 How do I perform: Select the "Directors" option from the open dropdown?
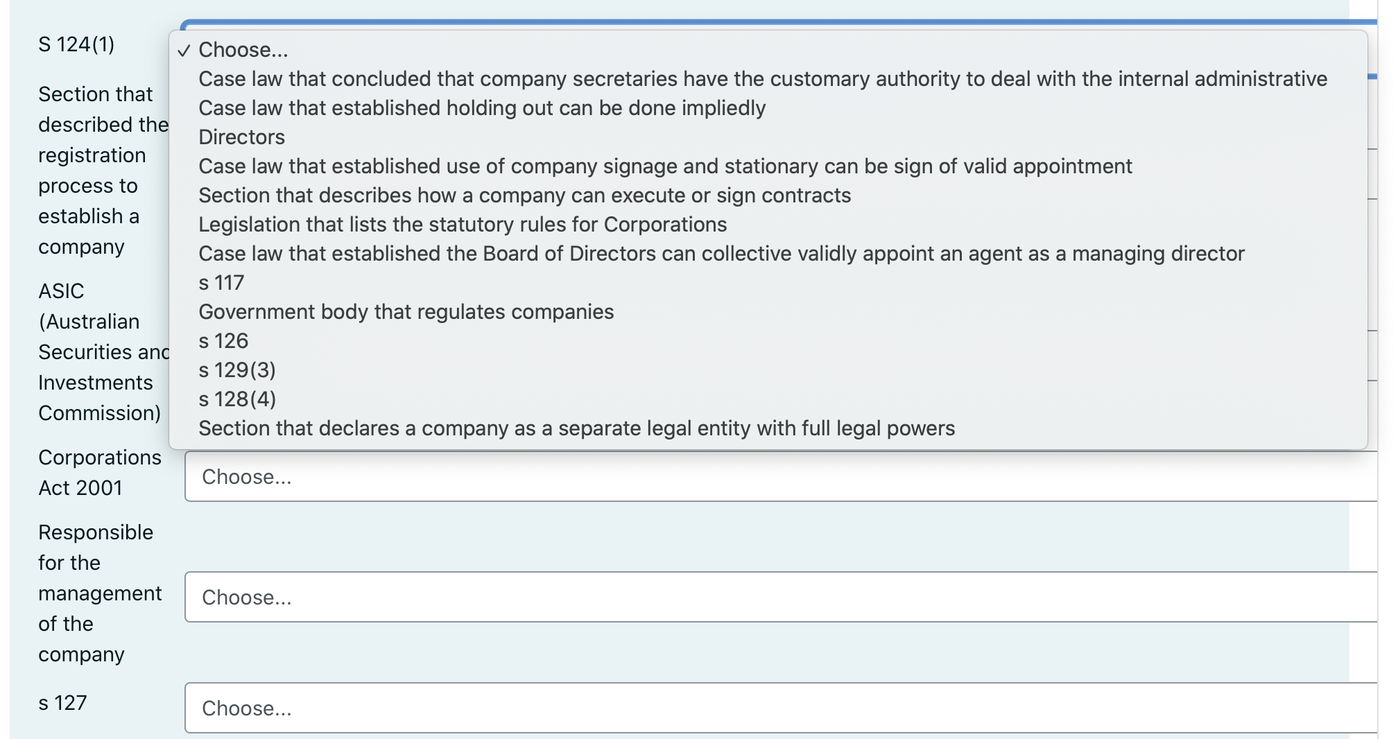point(241,137)
